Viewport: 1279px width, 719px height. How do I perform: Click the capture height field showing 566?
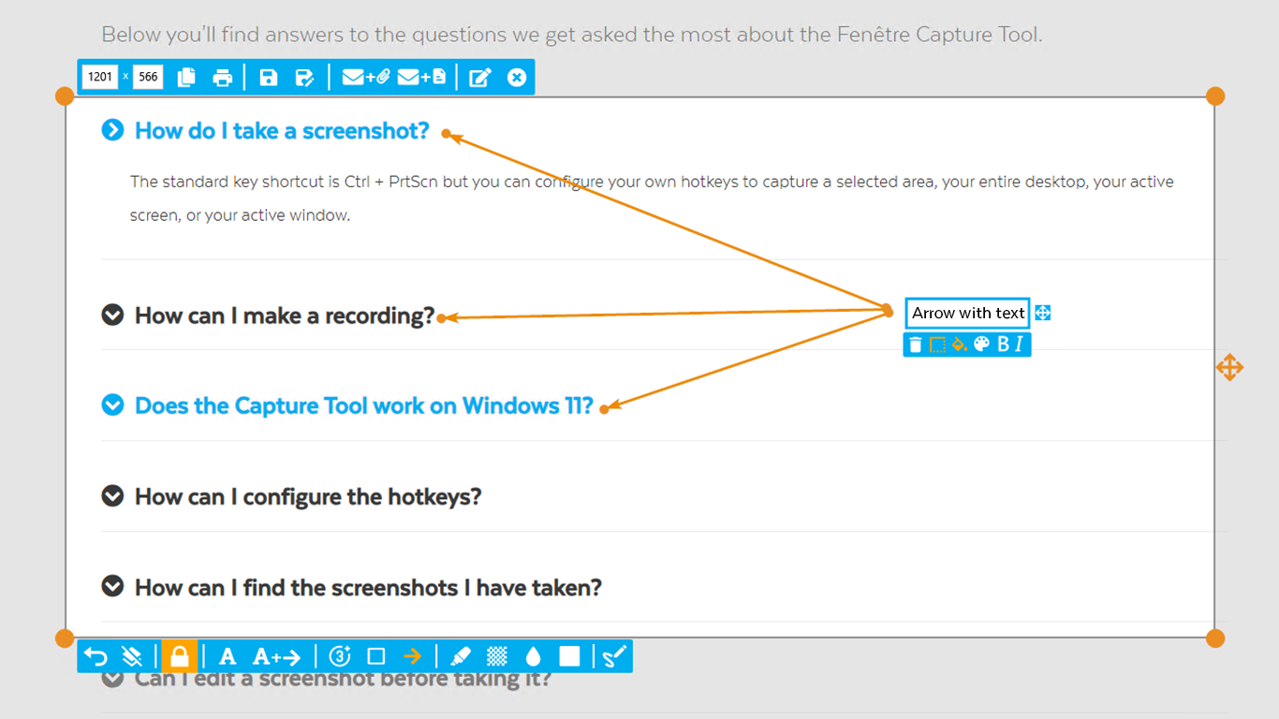(148, 77)
